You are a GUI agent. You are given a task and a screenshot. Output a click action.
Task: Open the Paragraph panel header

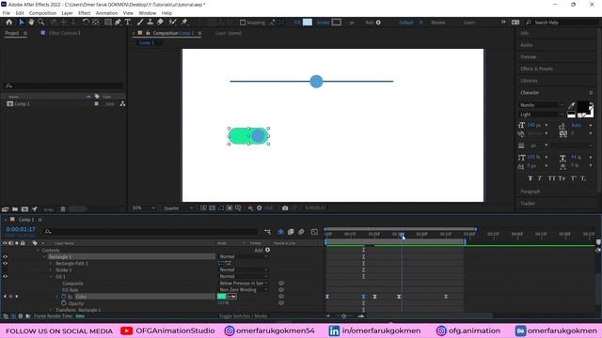tap(531, 192)
